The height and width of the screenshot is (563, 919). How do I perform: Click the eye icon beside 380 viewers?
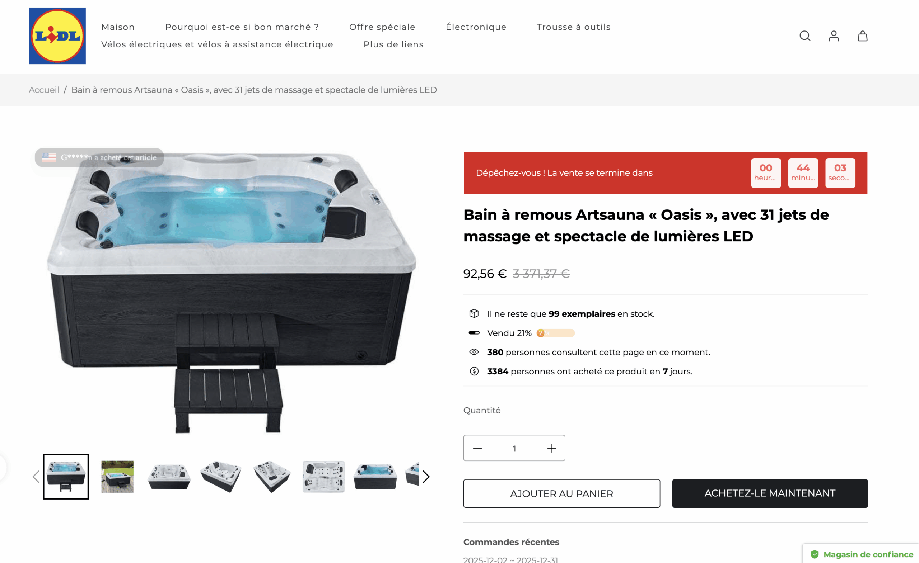pos(474,352)
